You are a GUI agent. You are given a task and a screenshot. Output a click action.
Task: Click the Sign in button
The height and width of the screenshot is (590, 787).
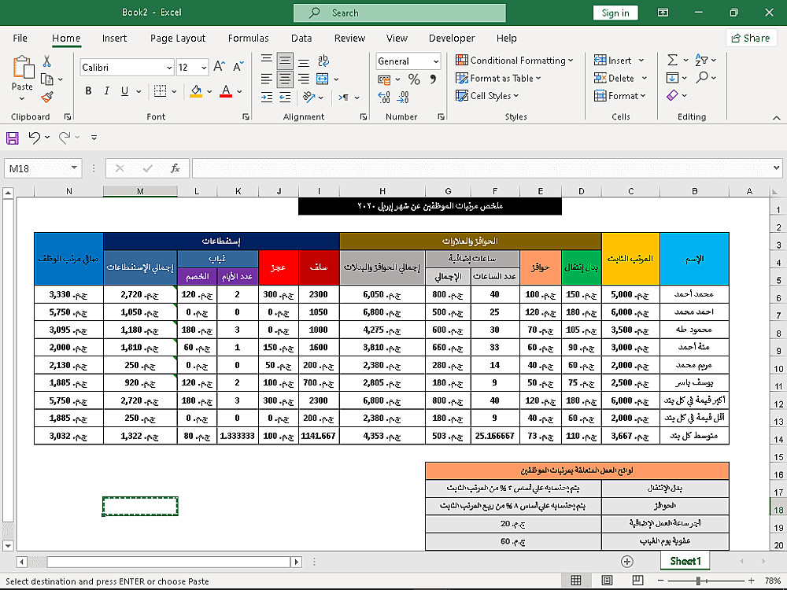[615, 13]
